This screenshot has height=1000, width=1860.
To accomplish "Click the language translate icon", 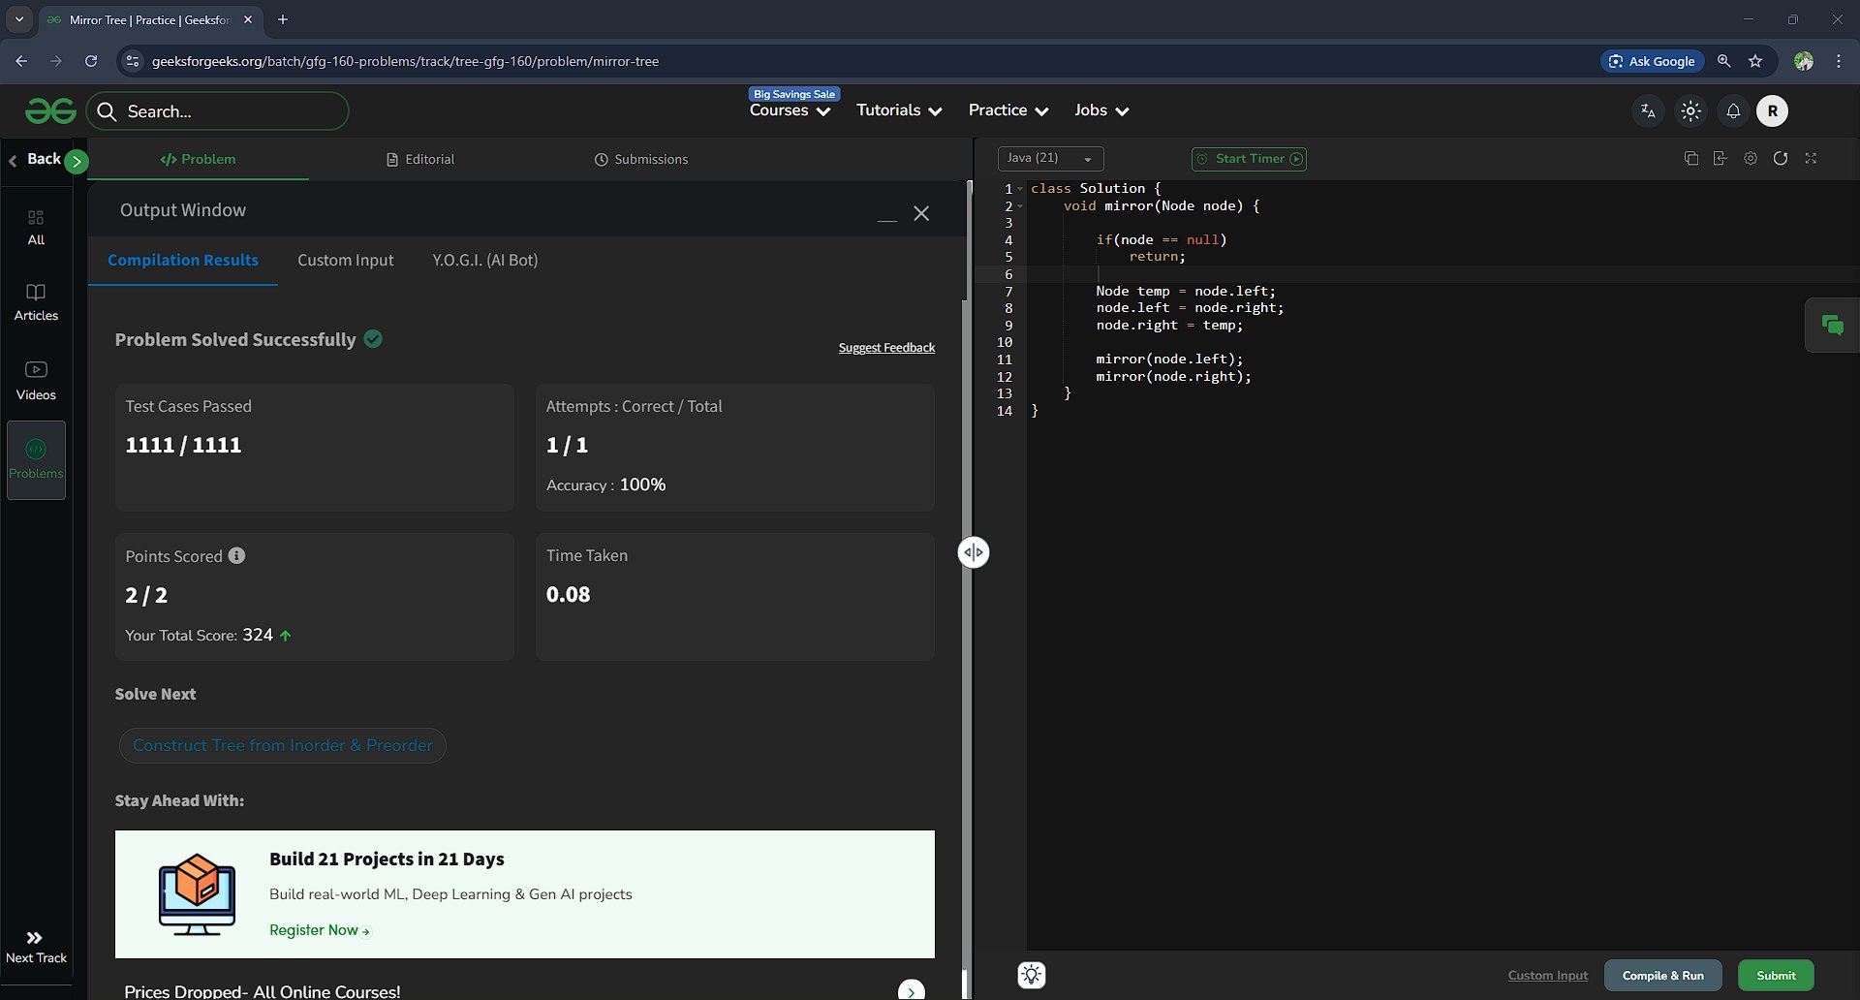I will (1648, 111).
